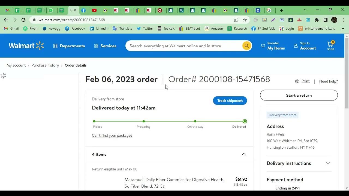Open the Research bookmark

(237, 29)
